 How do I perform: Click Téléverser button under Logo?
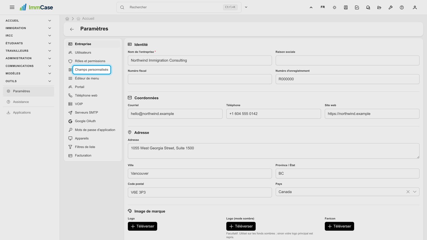[143, 226]
